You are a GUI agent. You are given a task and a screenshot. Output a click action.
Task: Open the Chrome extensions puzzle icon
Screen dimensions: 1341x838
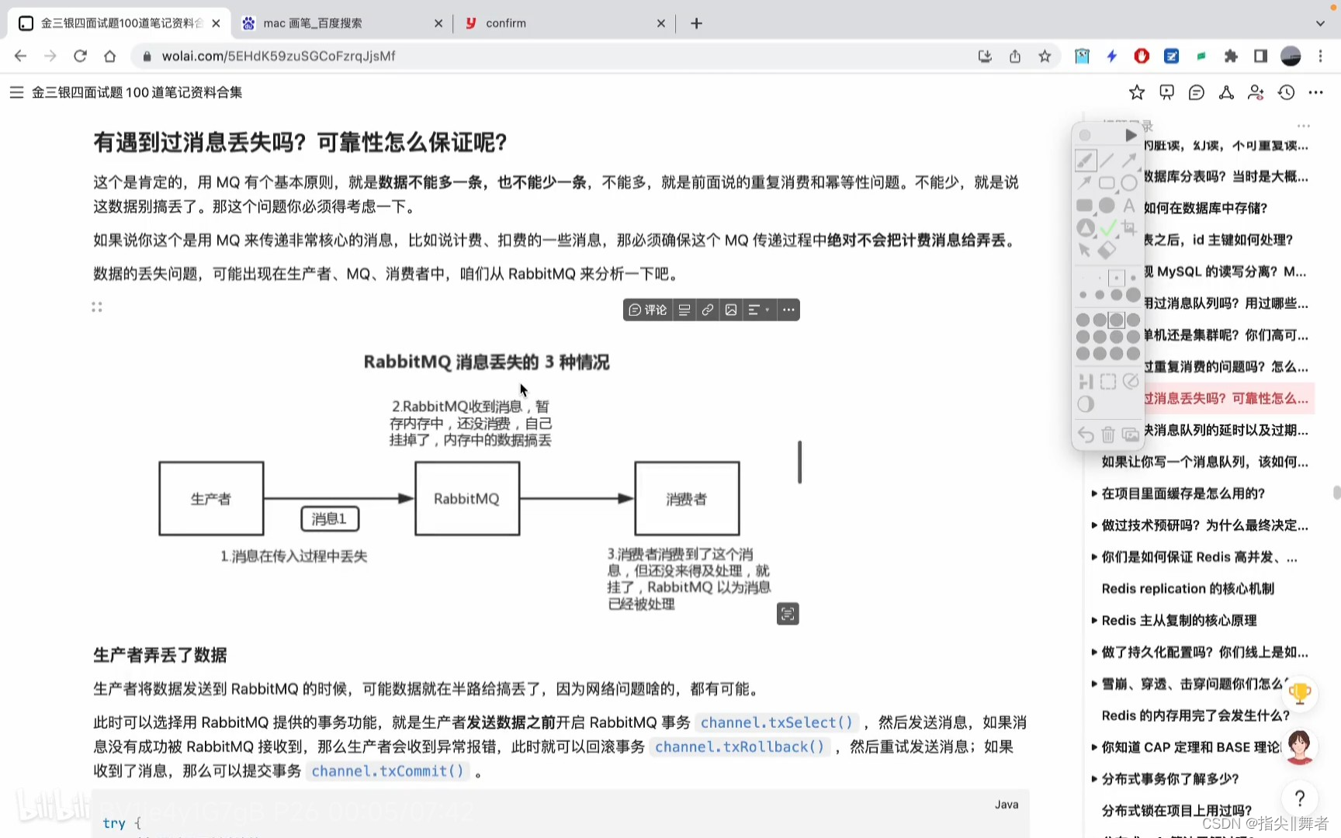[x=1231, y=56]
